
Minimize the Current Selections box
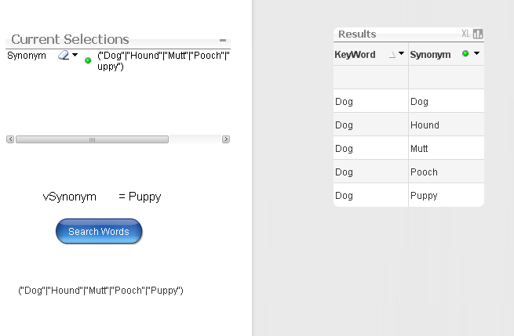click(x=223, y=40)
